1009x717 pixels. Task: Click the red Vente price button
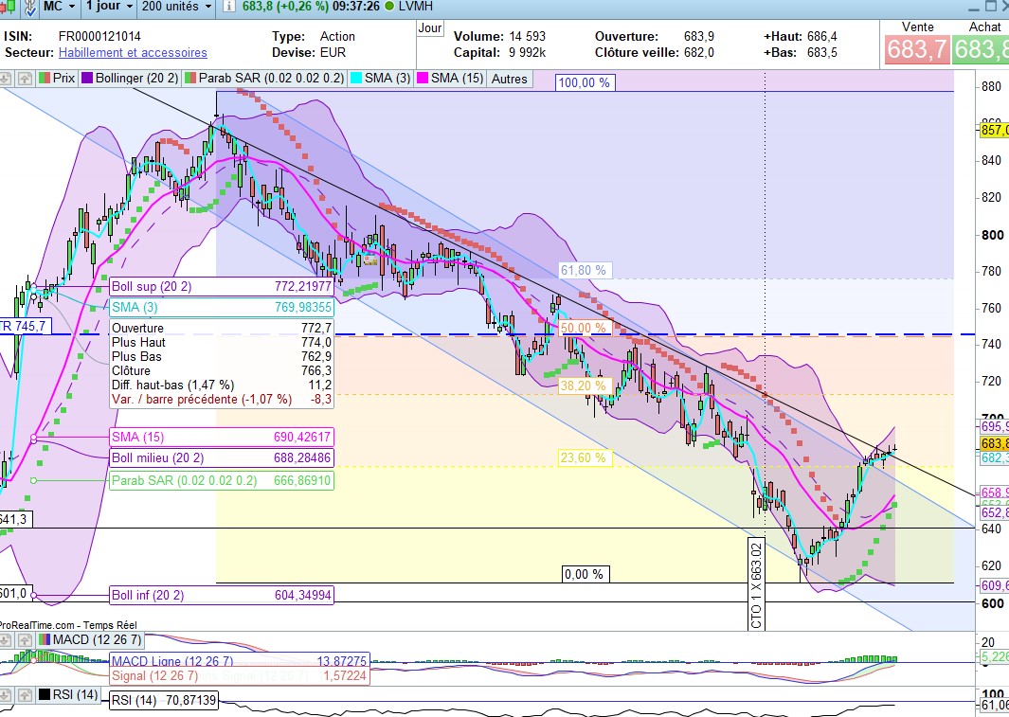915,48
